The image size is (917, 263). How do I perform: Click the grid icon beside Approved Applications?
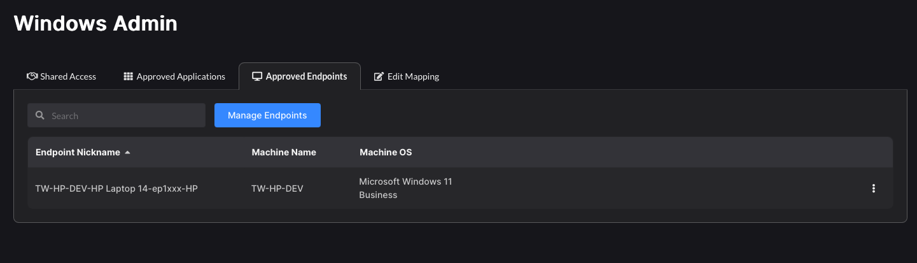tap(128, 76)
